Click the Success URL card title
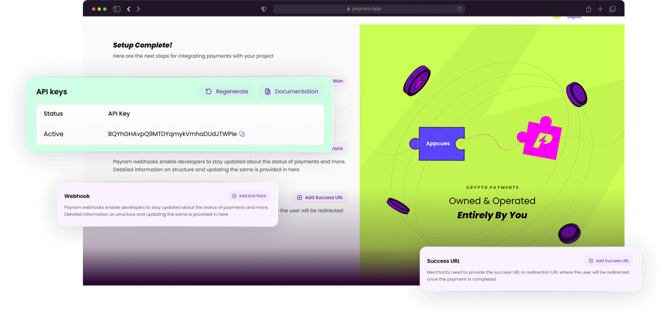 [x=443, y=261]
